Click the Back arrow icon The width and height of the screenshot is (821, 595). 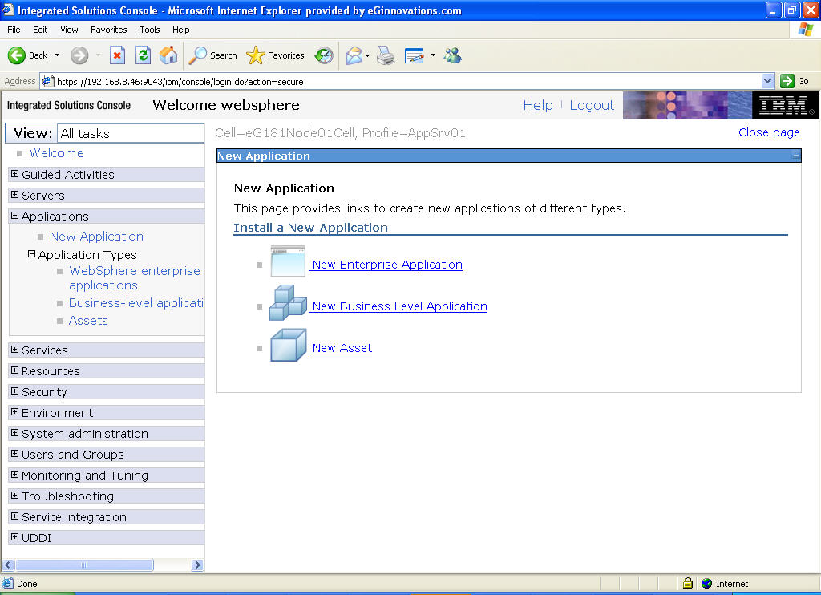pyautogui.click(x=17, y=55)
